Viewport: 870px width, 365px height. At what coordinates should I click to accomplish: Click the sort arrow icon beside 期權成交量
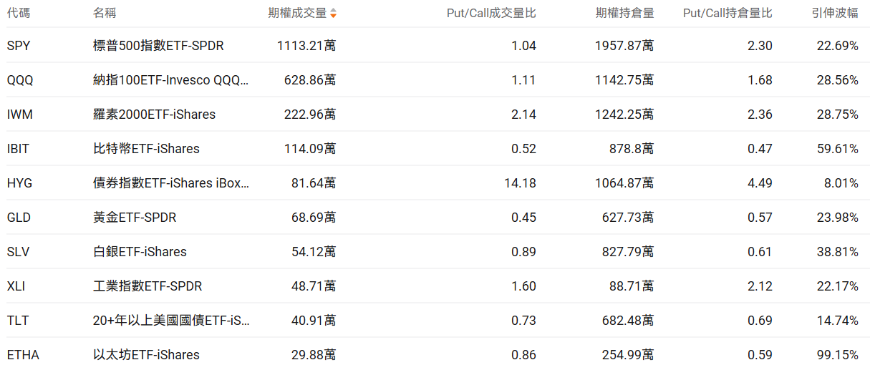click(333, 13)
